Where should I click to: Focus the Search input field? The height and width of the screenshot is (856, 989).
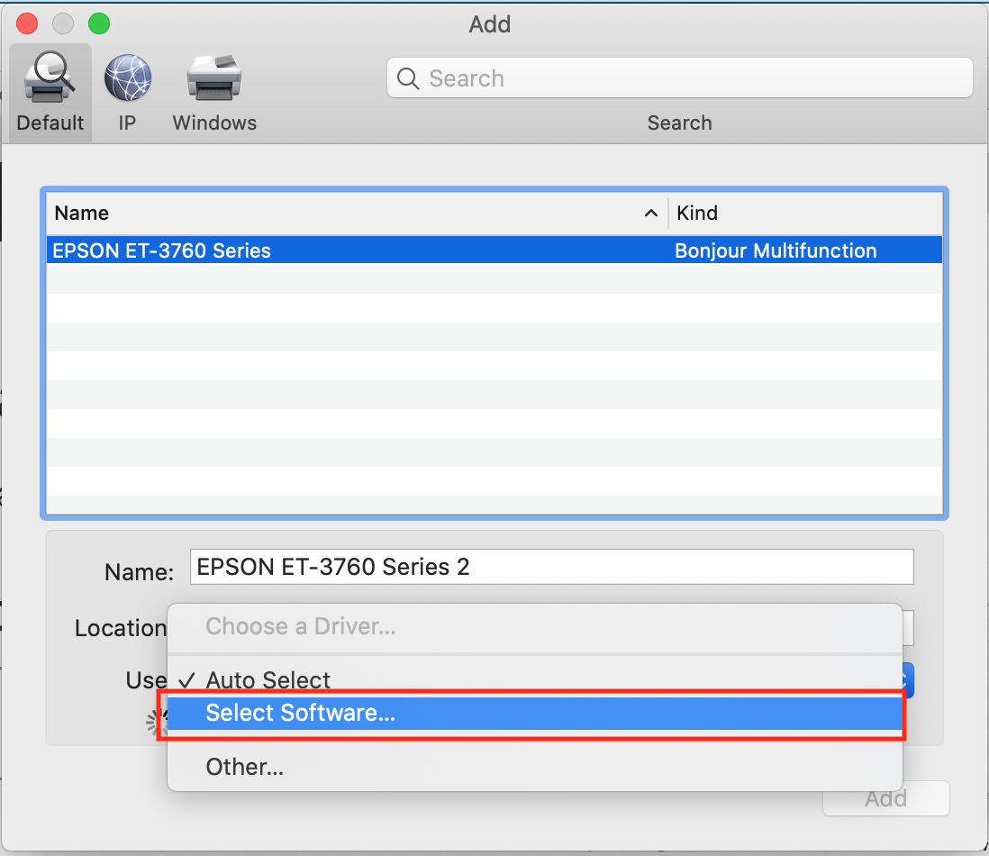(x=679, y=77)
